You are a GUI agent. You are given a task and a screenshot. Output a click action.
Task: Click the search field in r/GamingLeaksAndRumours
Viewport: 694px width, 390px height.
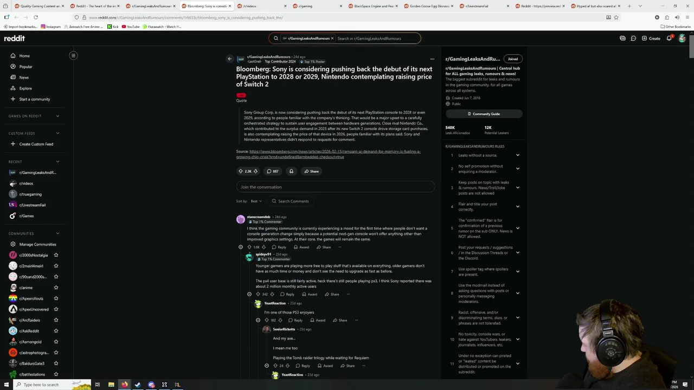click(377, 38)
